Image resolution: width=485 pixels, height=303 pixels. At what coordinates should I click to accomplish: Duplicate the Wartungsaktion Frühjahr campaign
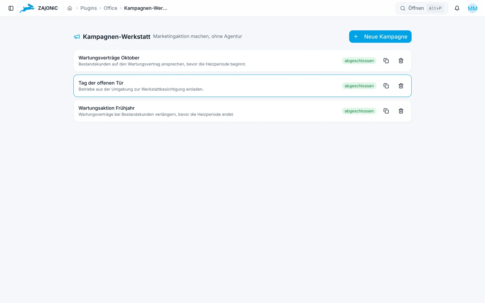click(386, 111)
